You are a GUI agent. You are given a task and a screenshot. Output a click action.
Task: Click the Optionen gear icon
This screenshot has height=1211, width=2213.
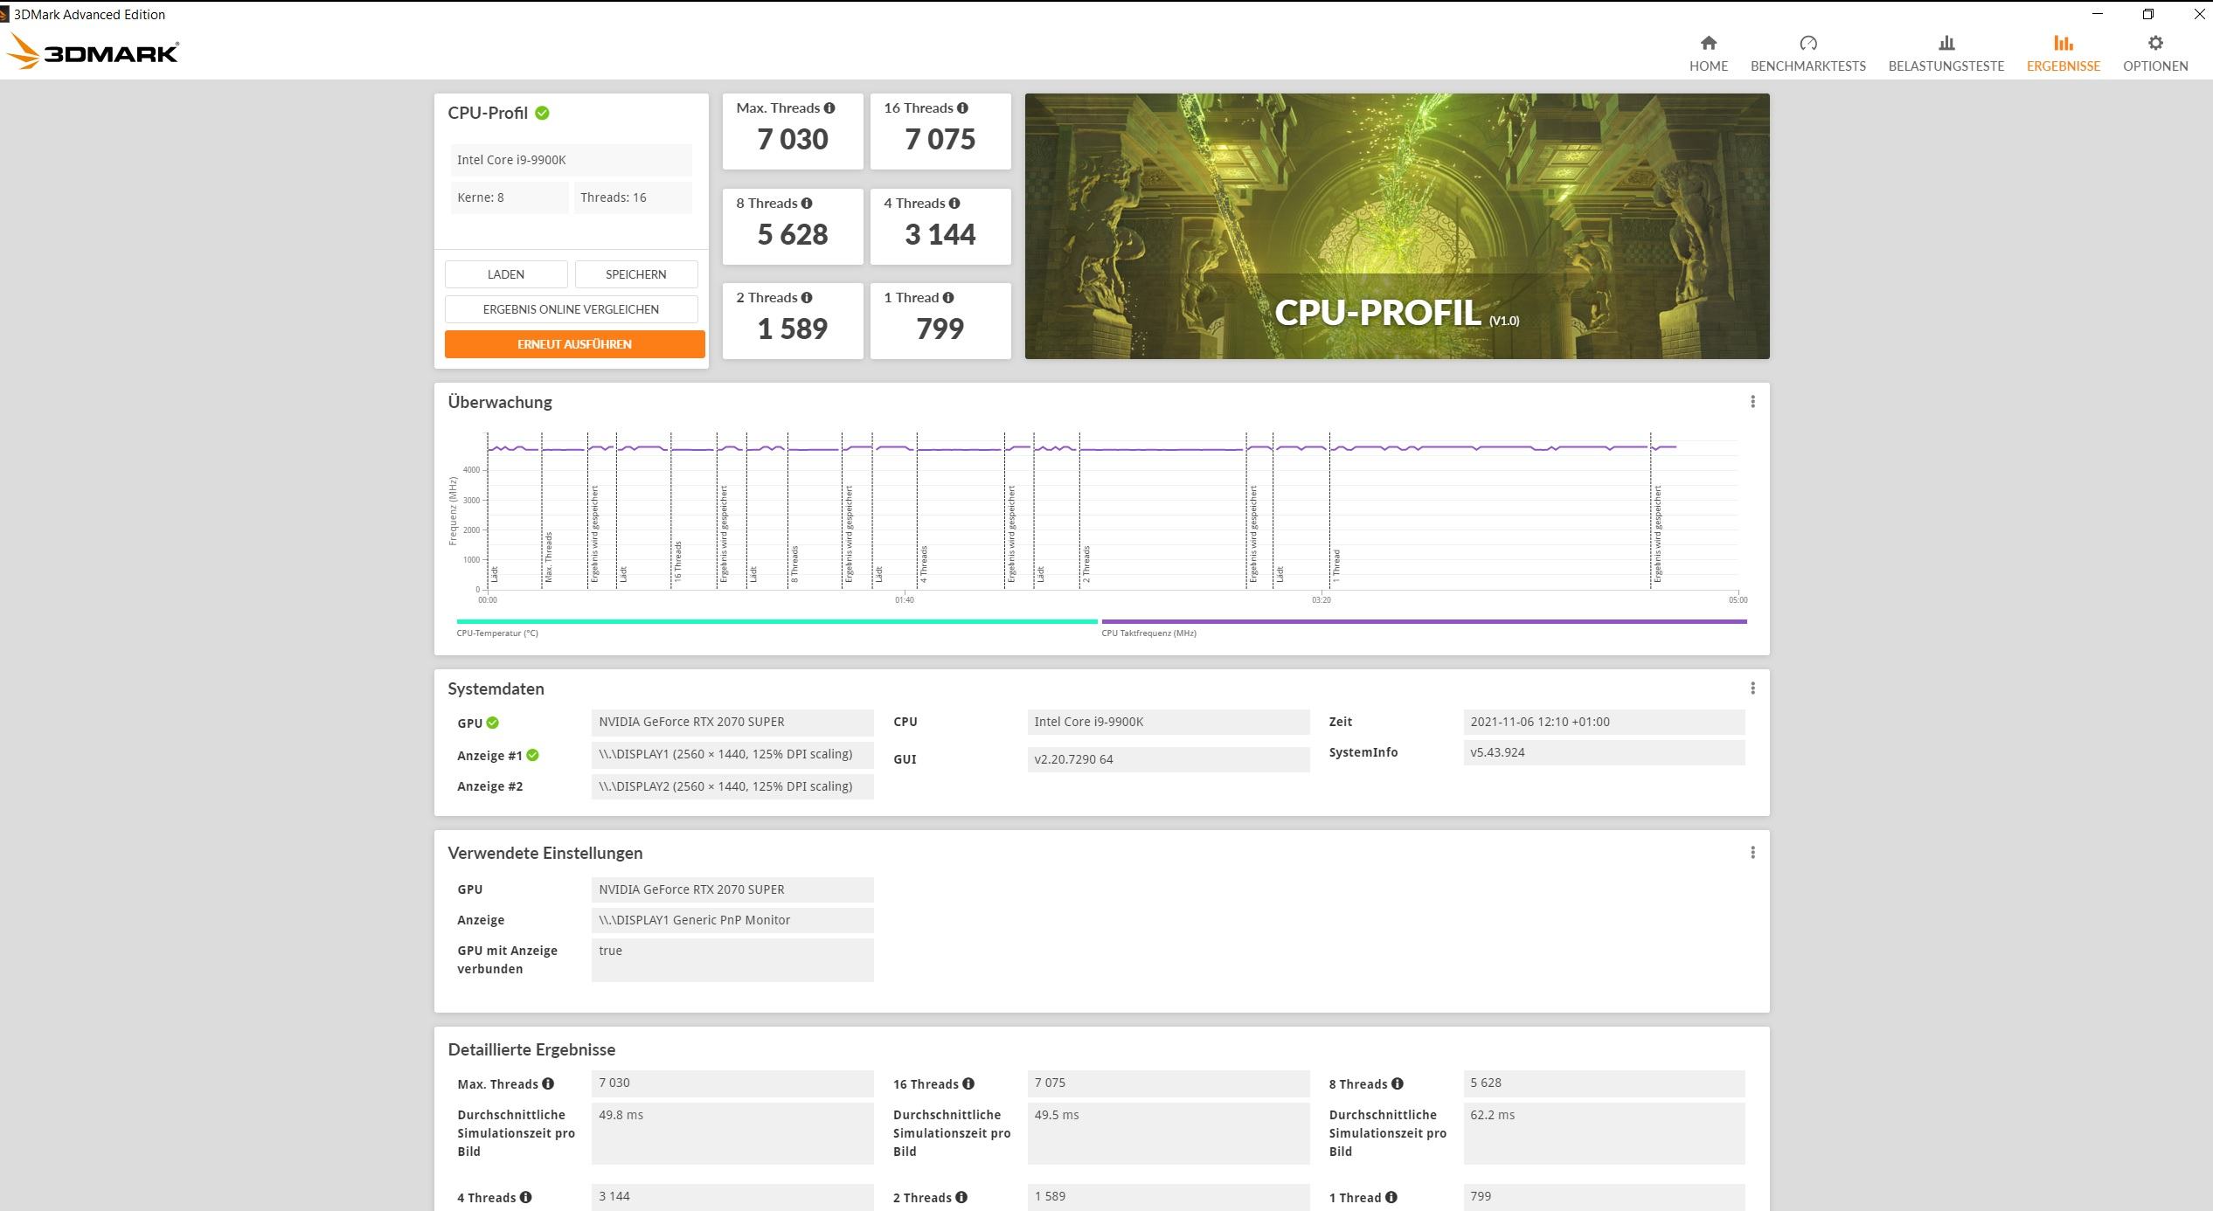point(2155,43)
